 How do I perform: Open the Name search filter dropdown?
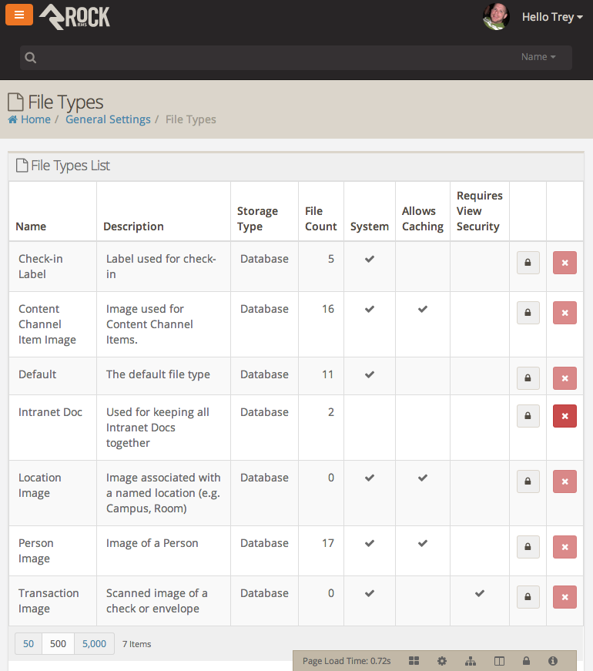(538, 57)
